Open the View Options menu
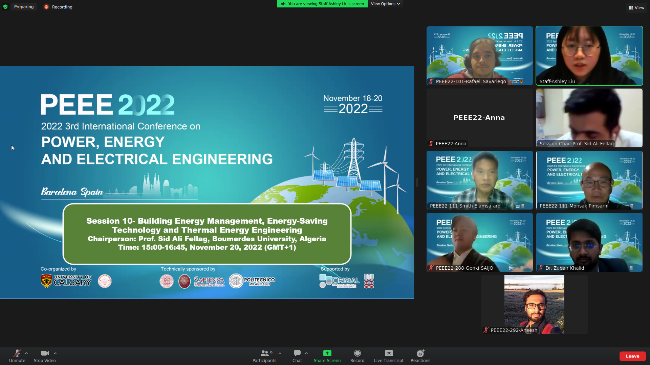 [x=385, y=4]
